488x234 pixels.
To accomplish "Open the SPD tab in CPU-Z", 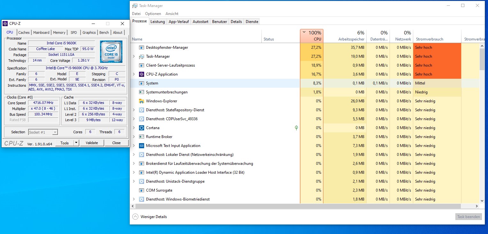I will pos(74,33).
